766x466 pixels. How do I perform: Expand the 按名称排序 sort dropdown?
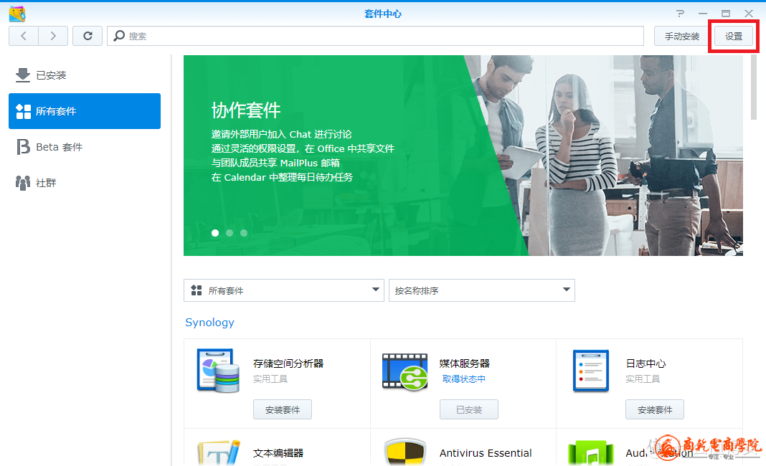[x=482, y=290]
